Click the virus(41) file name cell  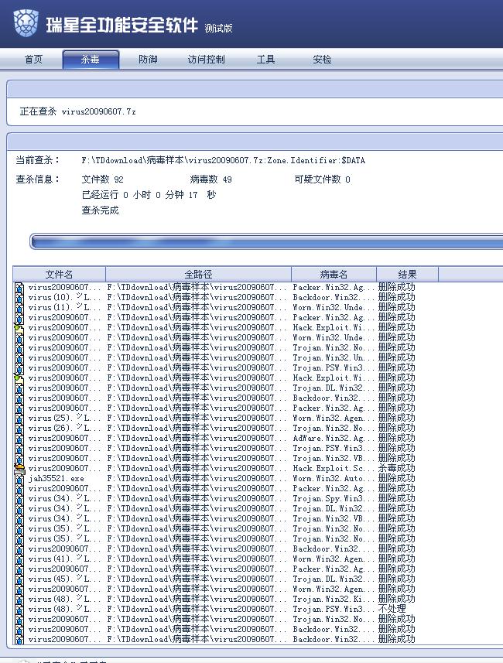pos(65,559)
